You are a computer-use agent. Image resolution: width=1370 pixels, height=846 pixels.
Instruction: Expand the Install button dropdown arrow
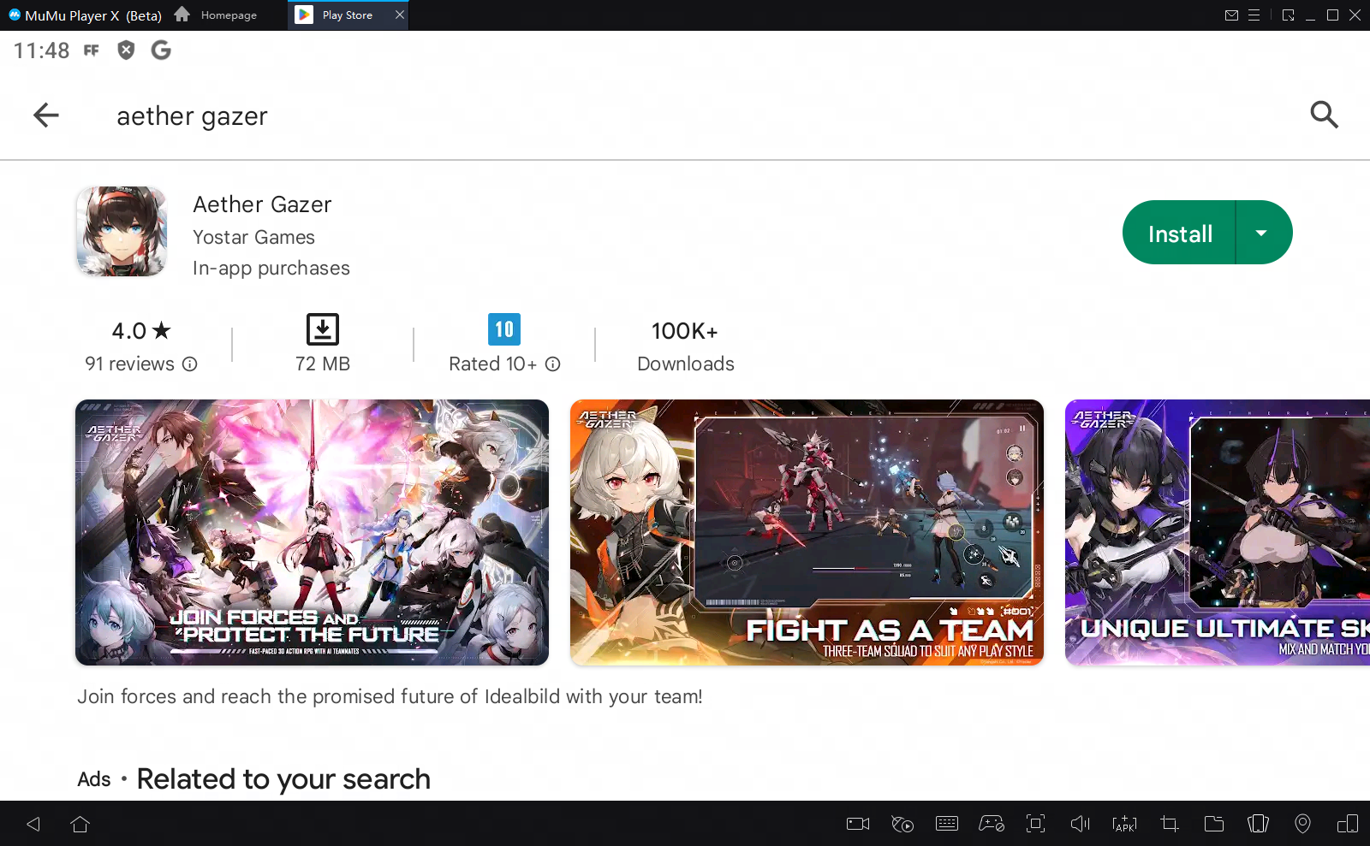(x=1261, y=233)
